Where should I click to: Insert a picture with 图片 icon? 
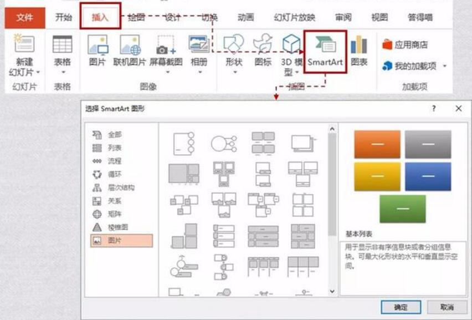pyautogui.click(x=98, y=44)
